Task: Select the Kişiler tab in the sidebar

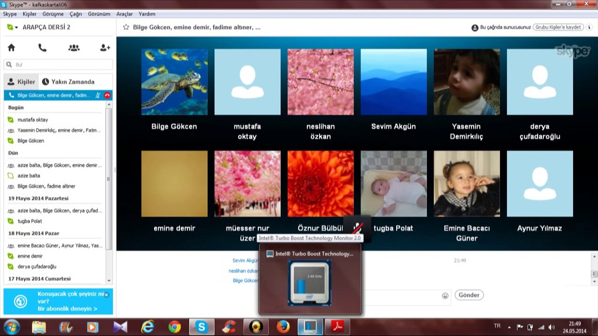Action: tap(21, 82)
